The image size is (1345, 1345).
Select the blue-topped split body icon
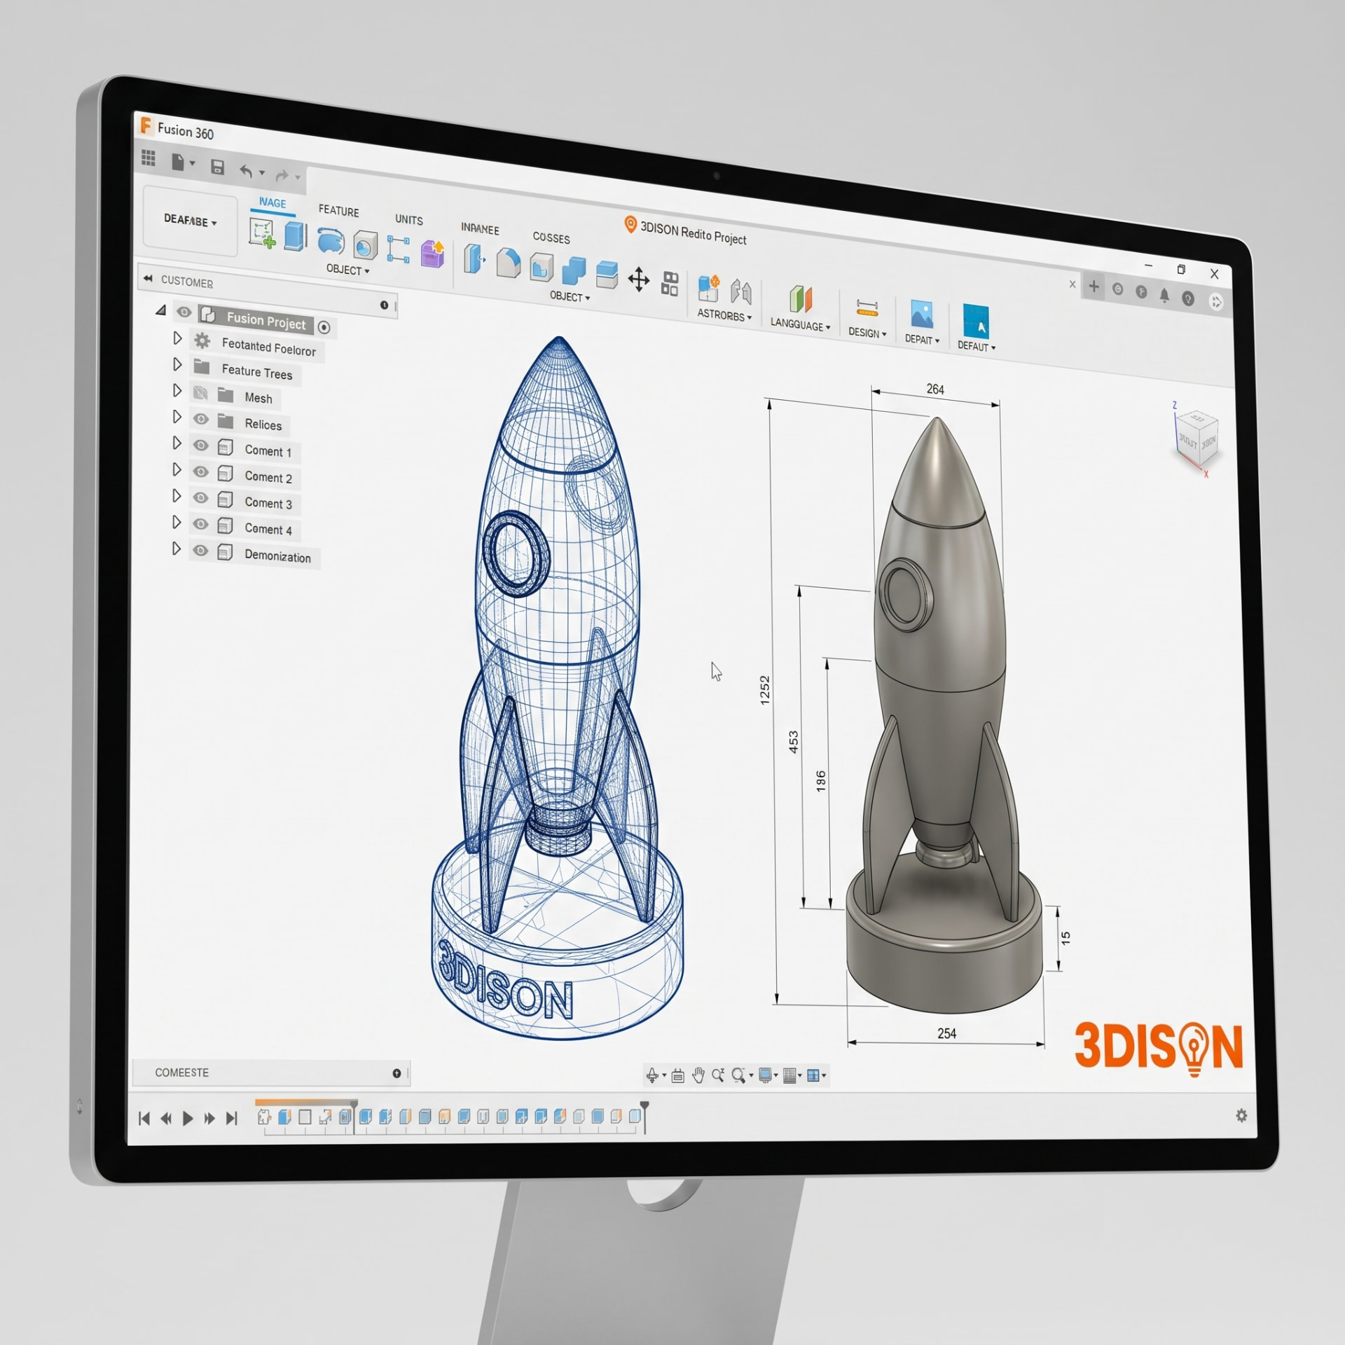[x=607, y=275]
